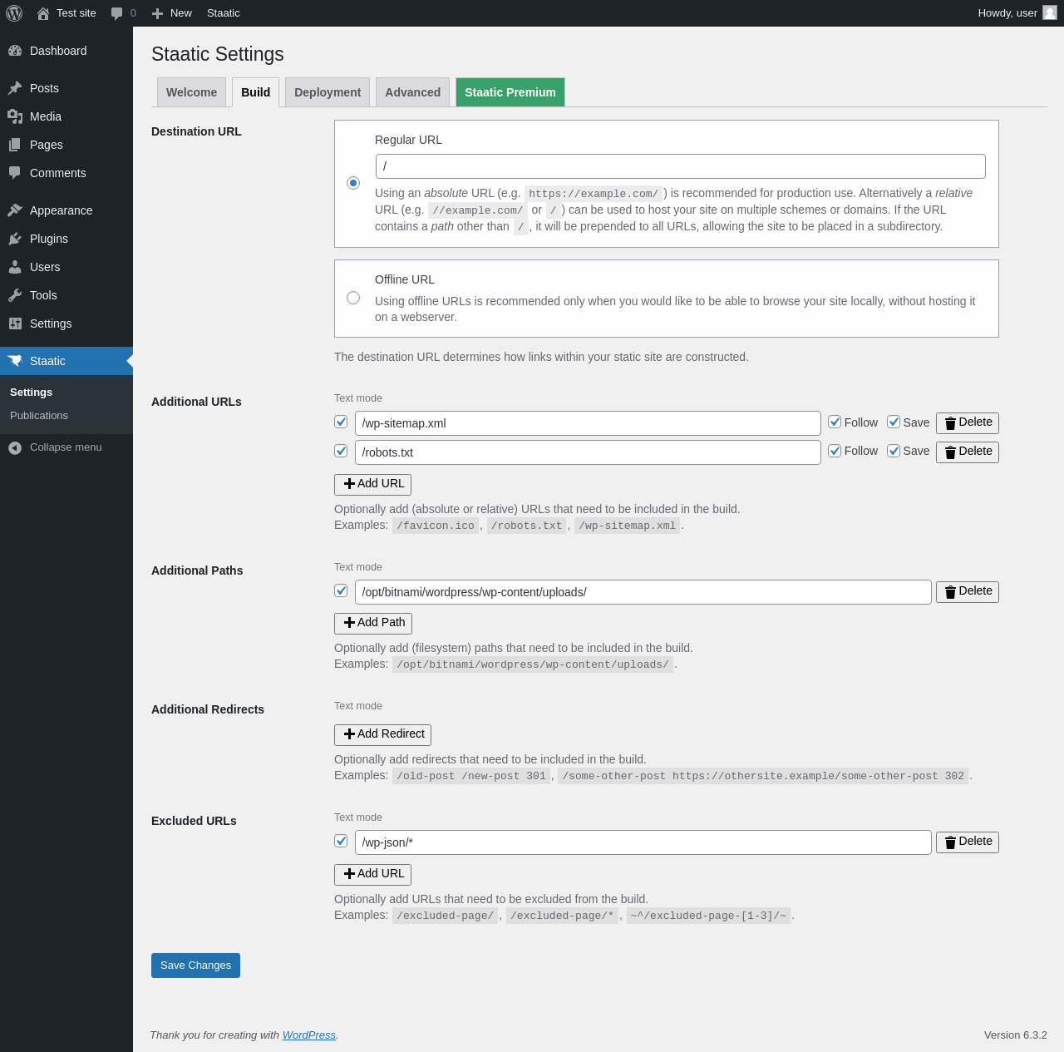Screen dimensions: 1064x1052
Task: Click the Users person icon
Action: 15,267
